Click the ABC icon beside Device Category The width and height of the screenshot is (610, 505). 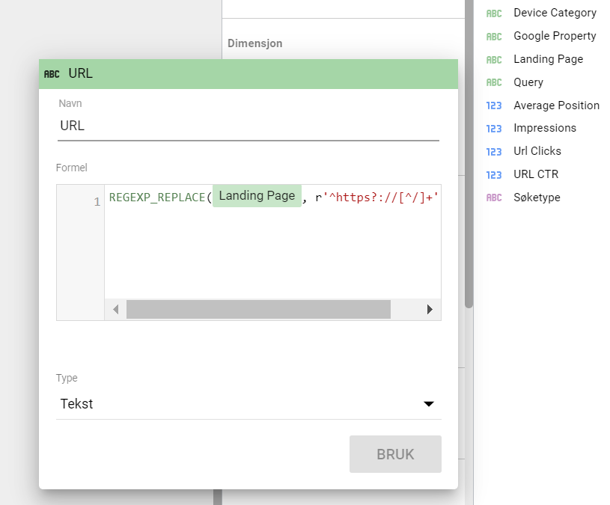click(x=494, y=13)
